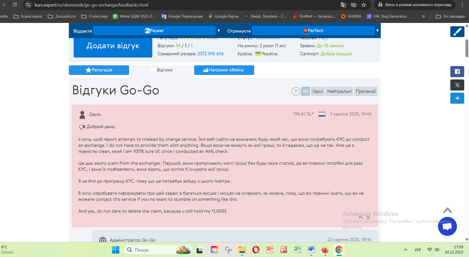The image size is (469, 257).
Task: Open the total reserve $372 595 656 link
Action: 211,54
